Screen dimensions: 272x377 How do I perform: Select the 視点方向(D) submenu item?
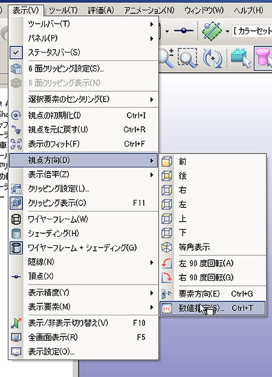click(x=83, y=160)
